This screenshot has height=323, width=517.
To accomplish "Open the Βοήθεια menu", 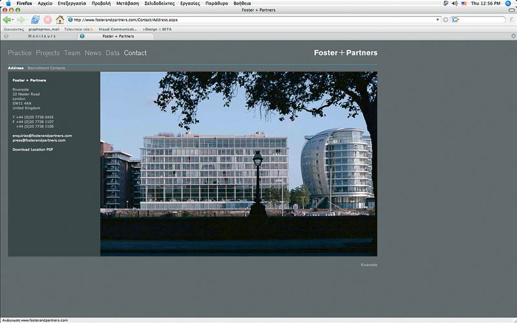I will point(242,3).
